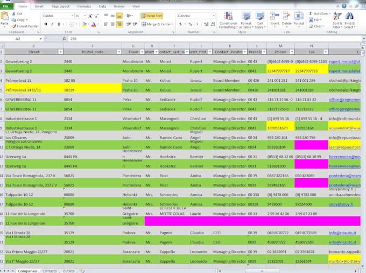This screenshot has width=366, height=273.
Task: Toggle bottom vertical alignment
Action: (119, 16)
